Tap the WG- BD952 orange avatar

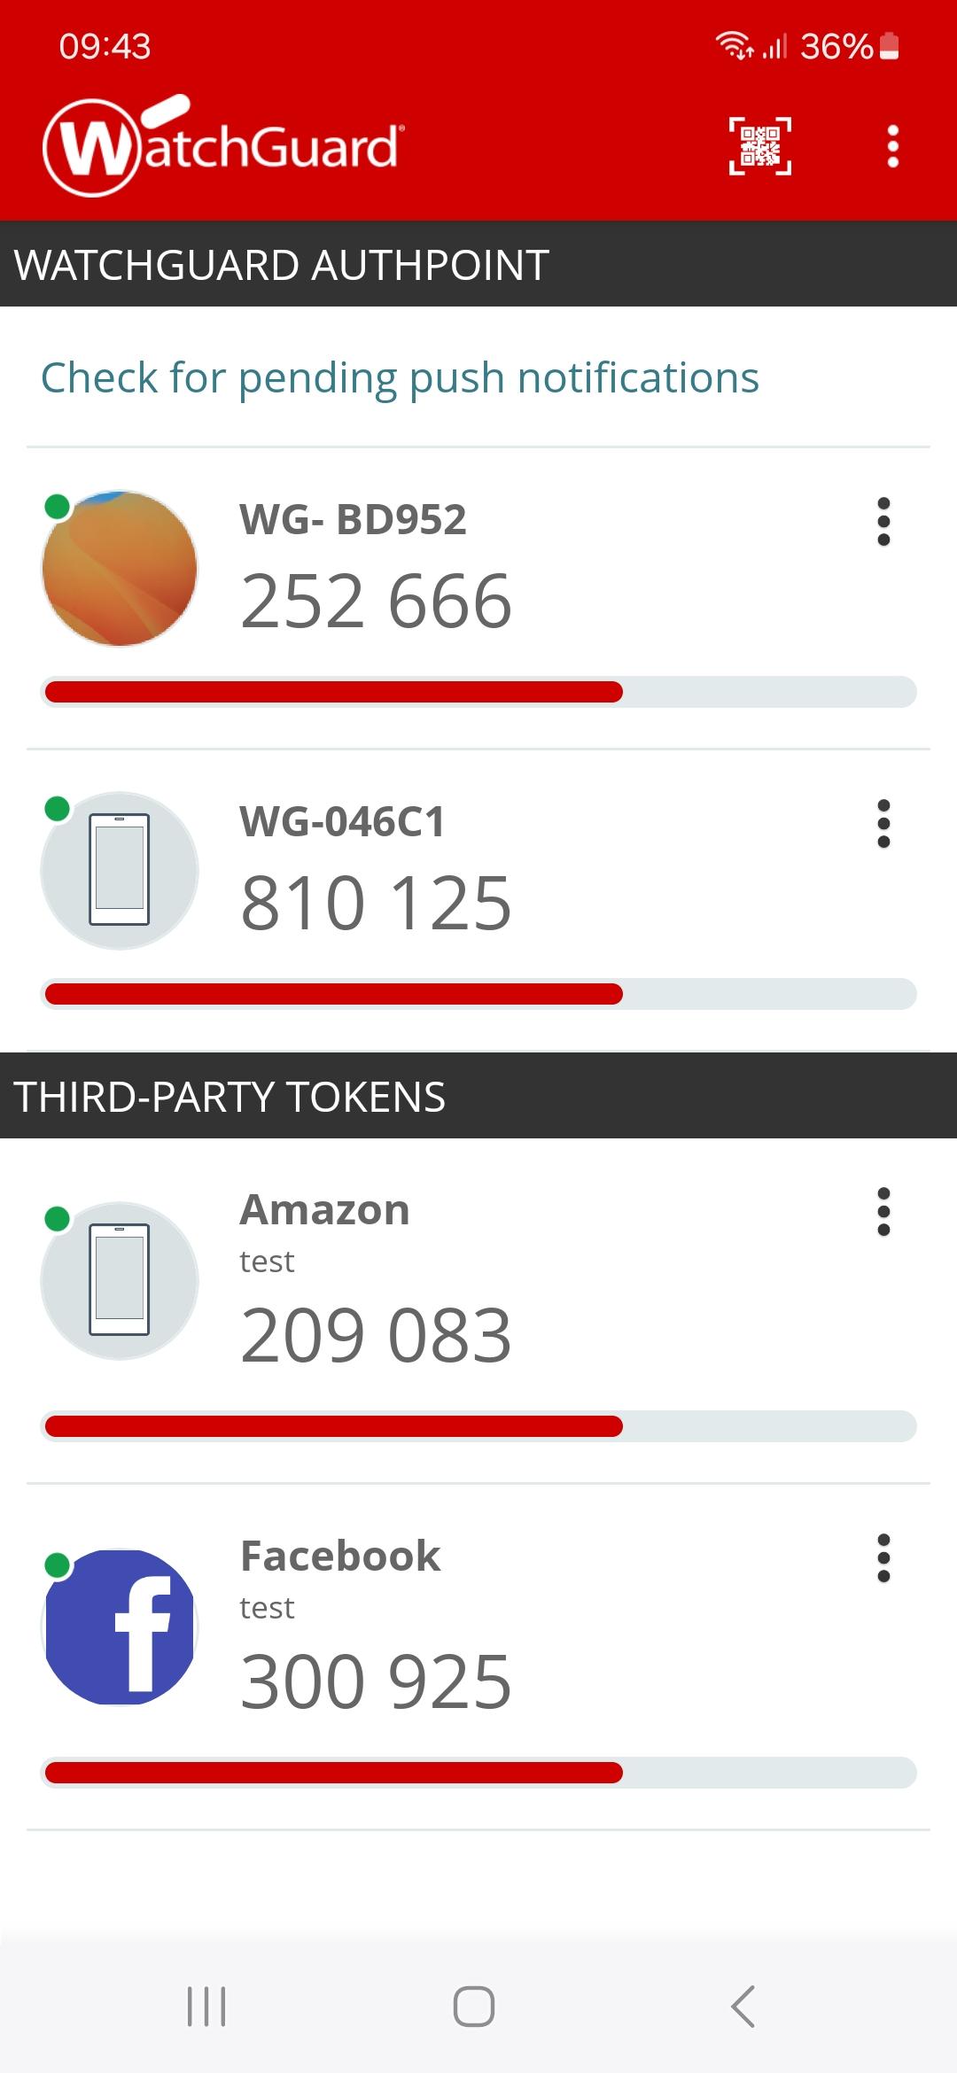click(120, 568)
